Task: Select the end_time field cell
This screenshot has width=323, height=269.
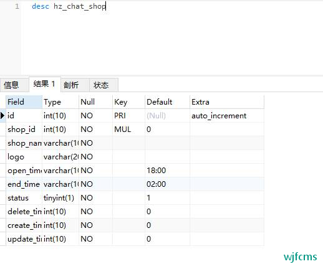Action: [x=24, y=184]
